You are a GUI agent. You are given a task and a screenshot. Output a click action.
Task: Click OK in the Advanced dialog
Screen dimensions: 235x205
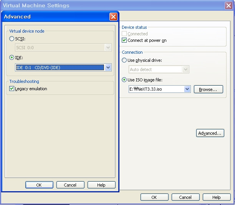coord(39,185)
